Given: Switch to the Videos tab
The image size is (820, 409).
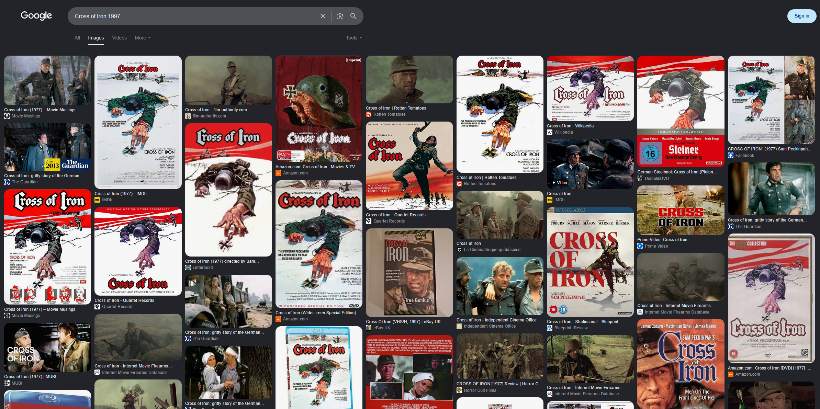Looking at the screenshot, I should coord(119,38).
